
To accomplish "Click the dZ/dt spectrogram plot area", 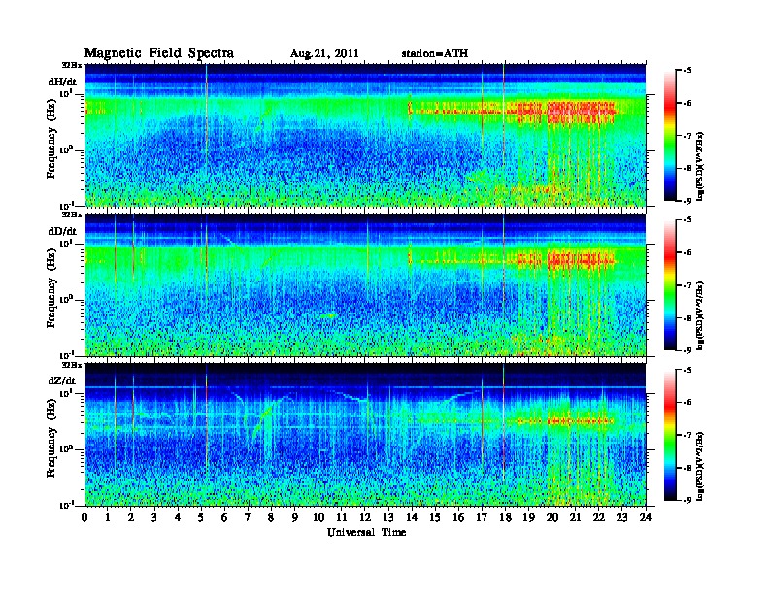I will click(x=365, y=435).
